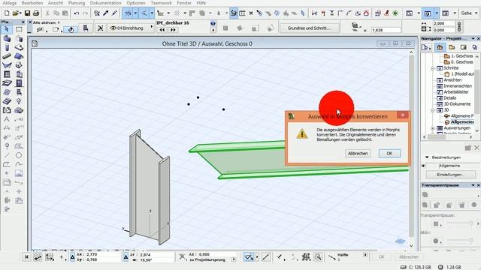Click the undo arrow icon
Viewport: 481px width, 270px height.
click(77, 13)
